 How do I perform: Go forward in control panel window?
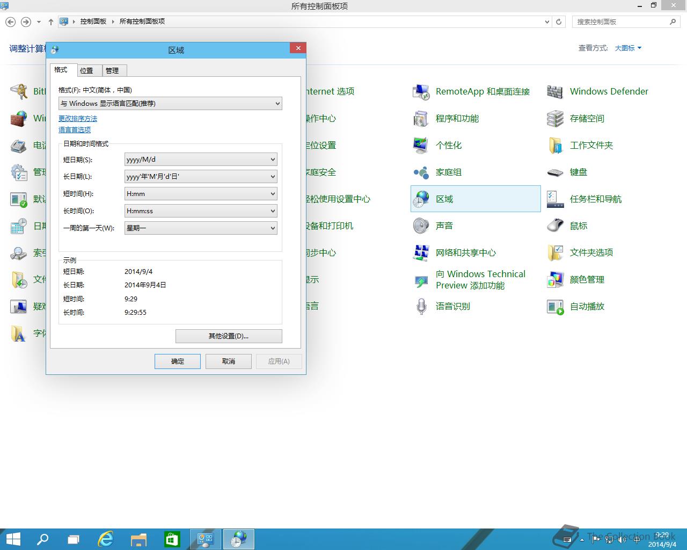[26, 22]
